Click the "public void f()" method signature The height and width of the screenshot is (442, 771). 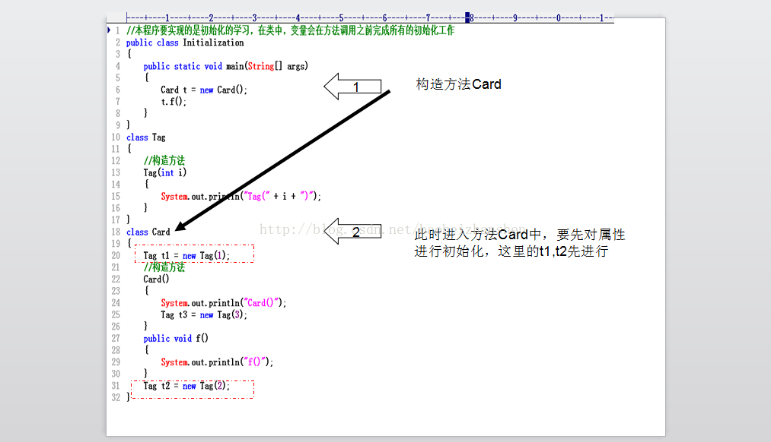click(x=176, y=339)
